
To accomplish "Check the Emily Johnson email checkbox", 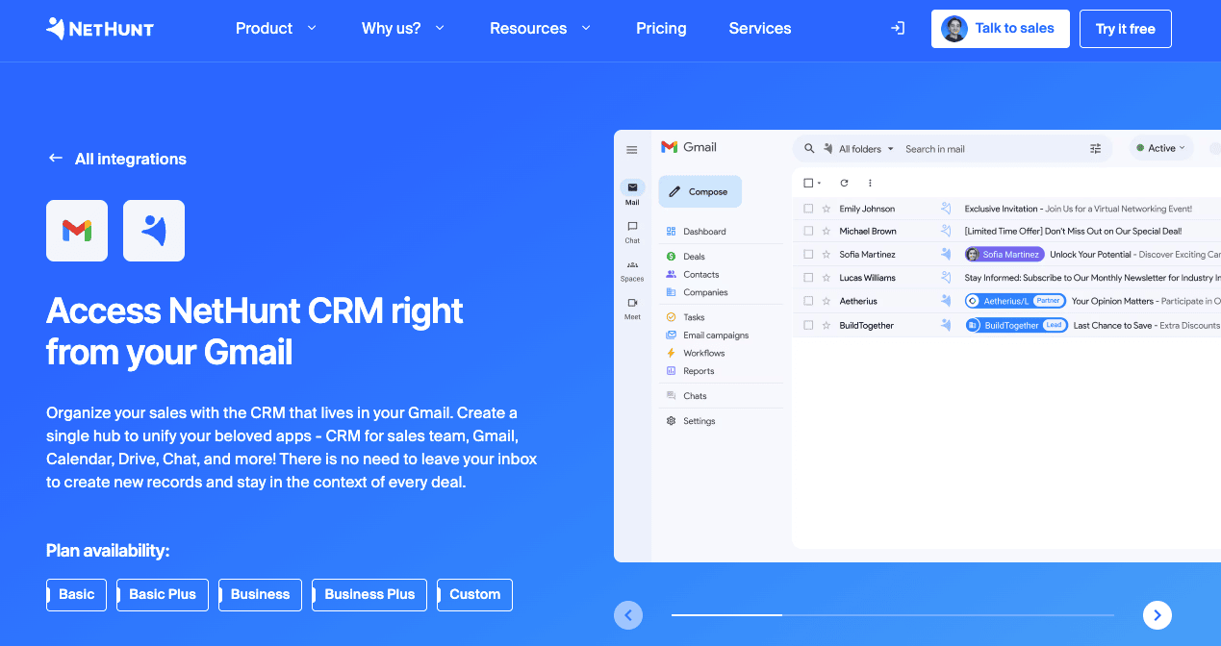I will tap(808, 209).
